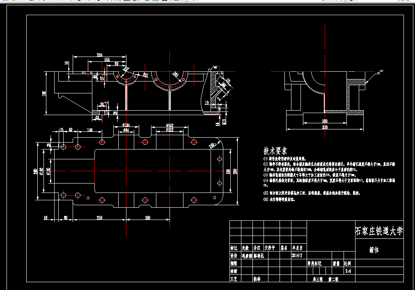Click the 158 dimension text

(107, 60)
